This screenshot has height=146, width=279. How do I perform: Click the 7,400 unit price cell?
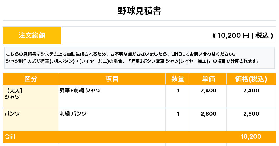208,91
